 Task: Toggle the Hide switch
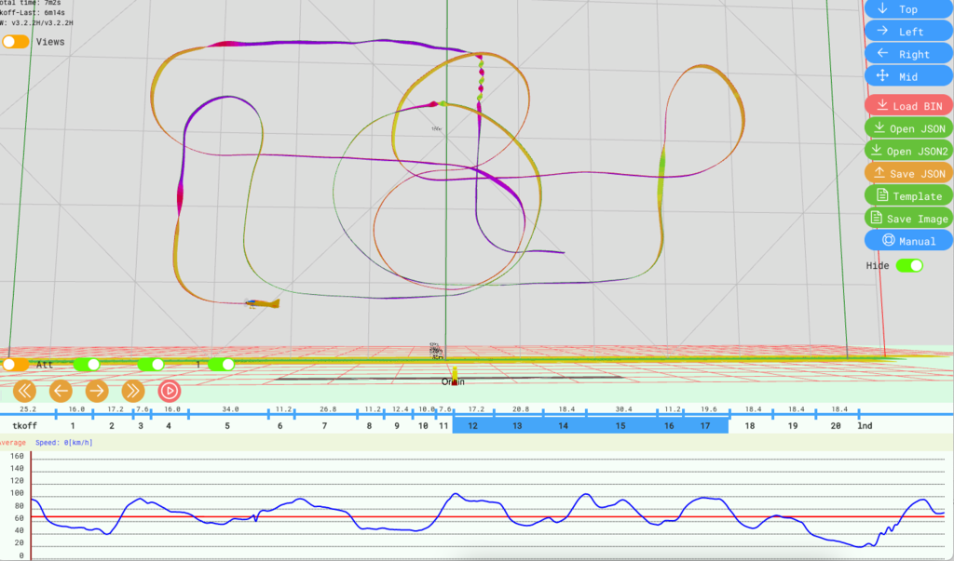coord(909,265)
